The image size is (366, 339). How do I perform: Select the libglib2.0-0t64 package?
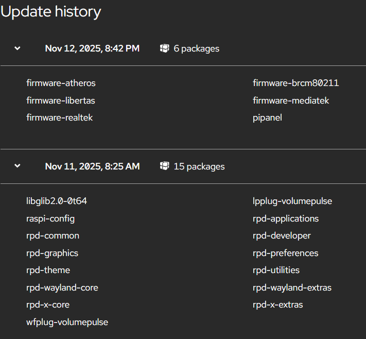click(x=57, y=201)
